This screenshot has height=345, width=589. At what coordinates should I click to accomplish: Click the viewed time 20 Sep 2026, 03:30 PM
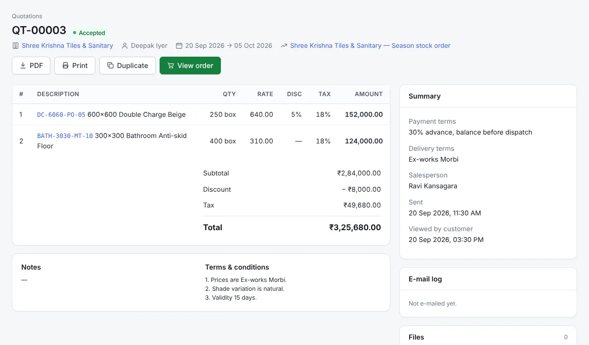coord(446,240)
